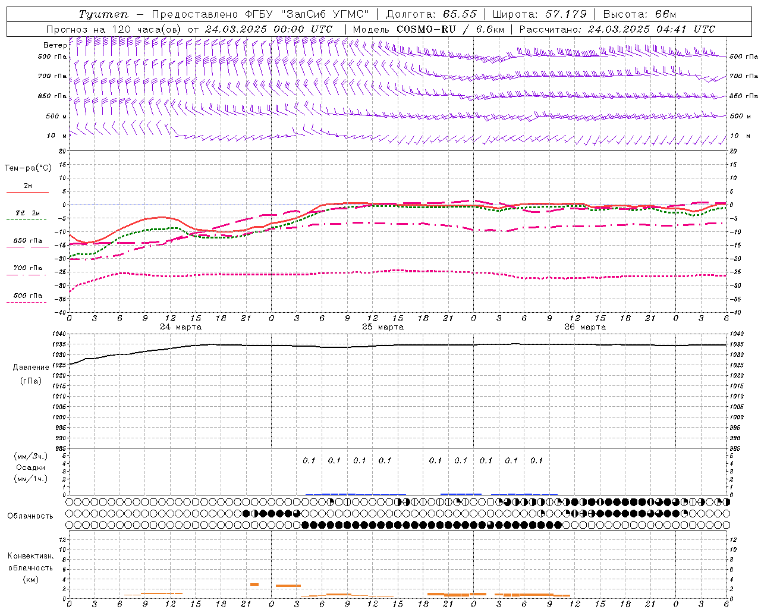Viewport: 761px width, 609px height.
Task: Click the (мм/1ч.) precipitation unit label
Action: tap(31, 479)
